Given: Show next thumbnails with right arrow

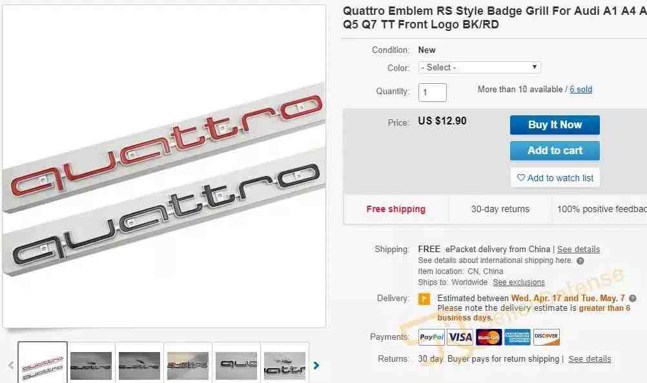Looking at the screenshot, I should coord(316,366).
